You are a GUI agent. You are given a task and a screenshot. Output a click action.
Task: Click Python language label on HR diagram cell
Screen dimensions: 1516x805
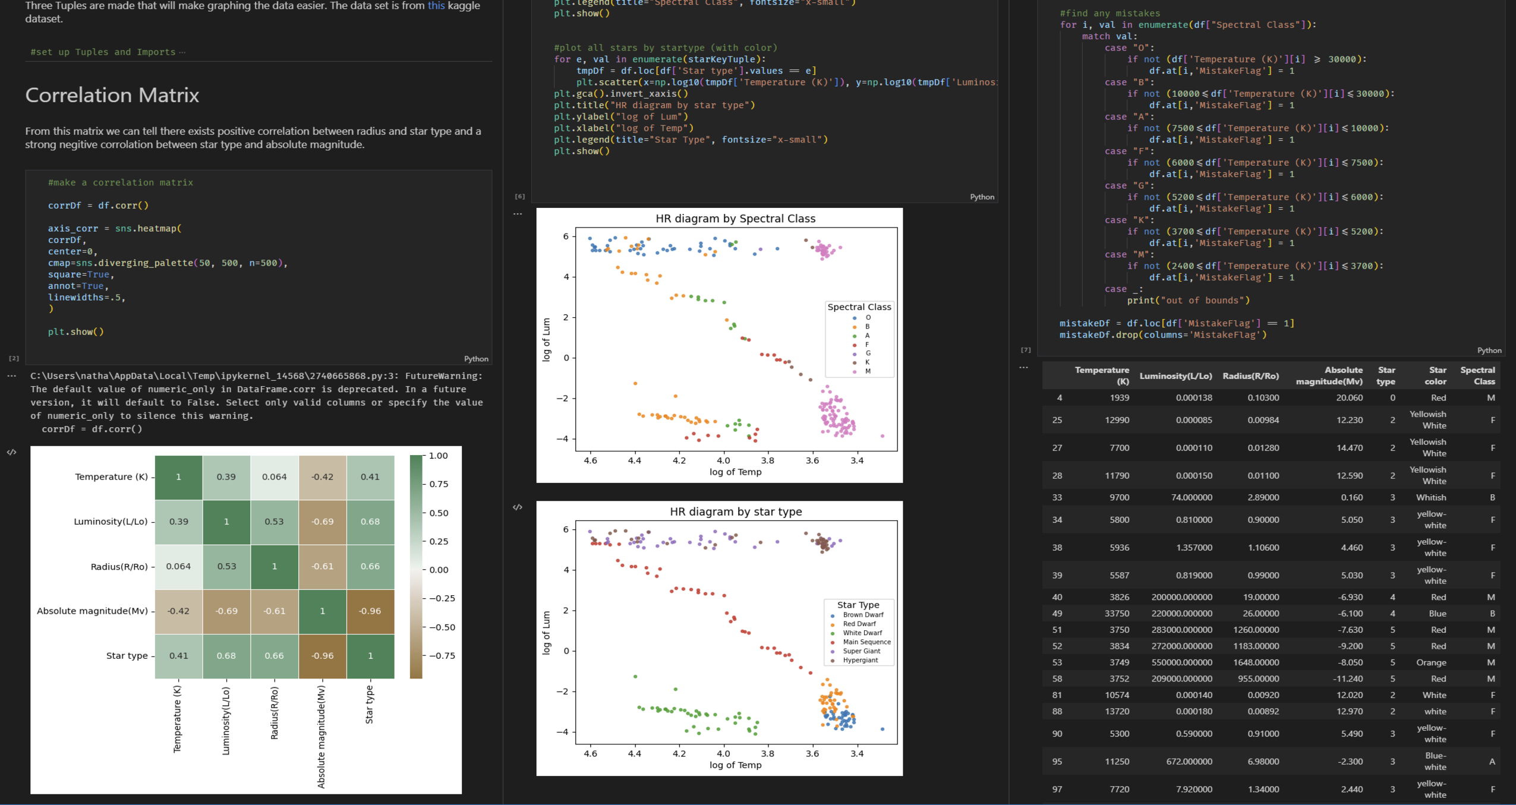(982, 197)
